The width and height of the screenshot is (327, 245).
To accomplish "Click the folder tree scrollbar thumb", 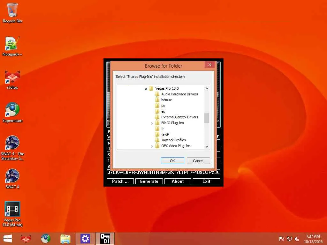I will point(207,118).
